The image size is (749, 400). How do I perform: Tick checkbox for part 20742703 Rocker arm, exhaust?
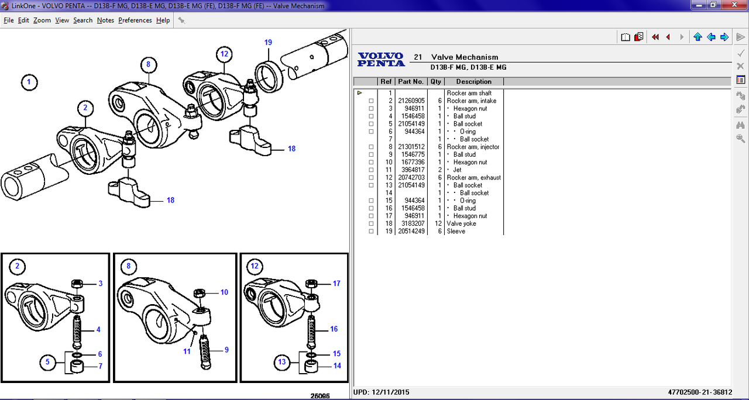click(371, 178)
